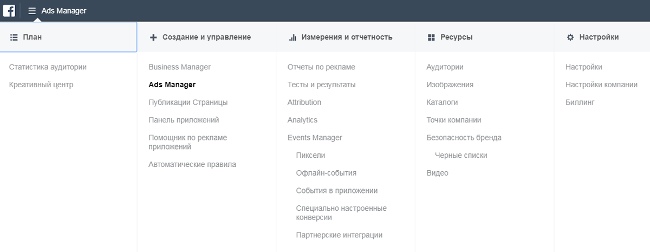Open Публикации Страницы
The width and height of the screenshot is (650, 252).
[188, 102]
